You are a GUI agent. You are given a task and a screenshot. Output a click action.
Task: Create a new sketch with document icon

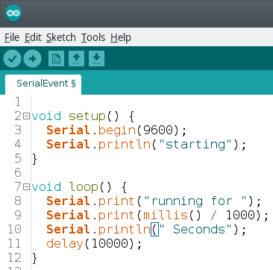click(x=56, y=59)
